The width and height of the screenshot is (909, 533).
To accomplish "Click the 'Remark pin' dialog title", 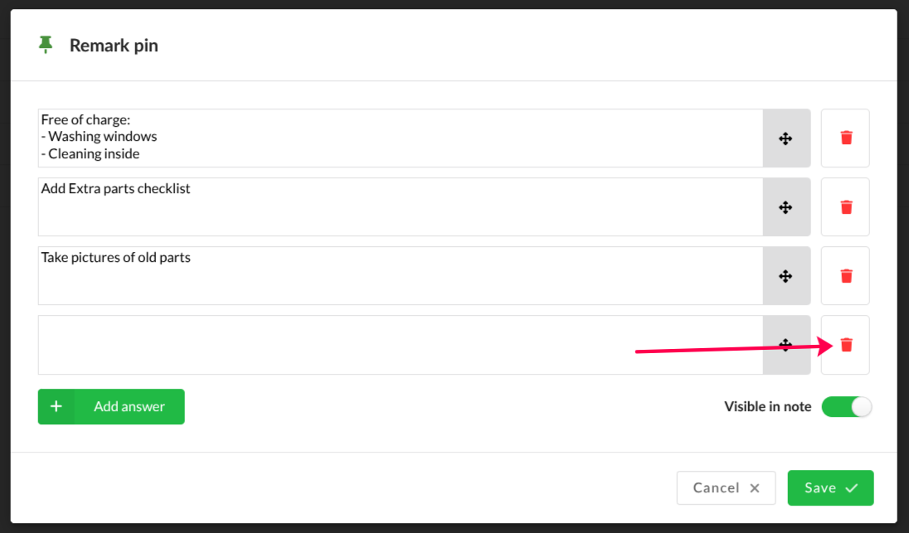I will [114, 46].
